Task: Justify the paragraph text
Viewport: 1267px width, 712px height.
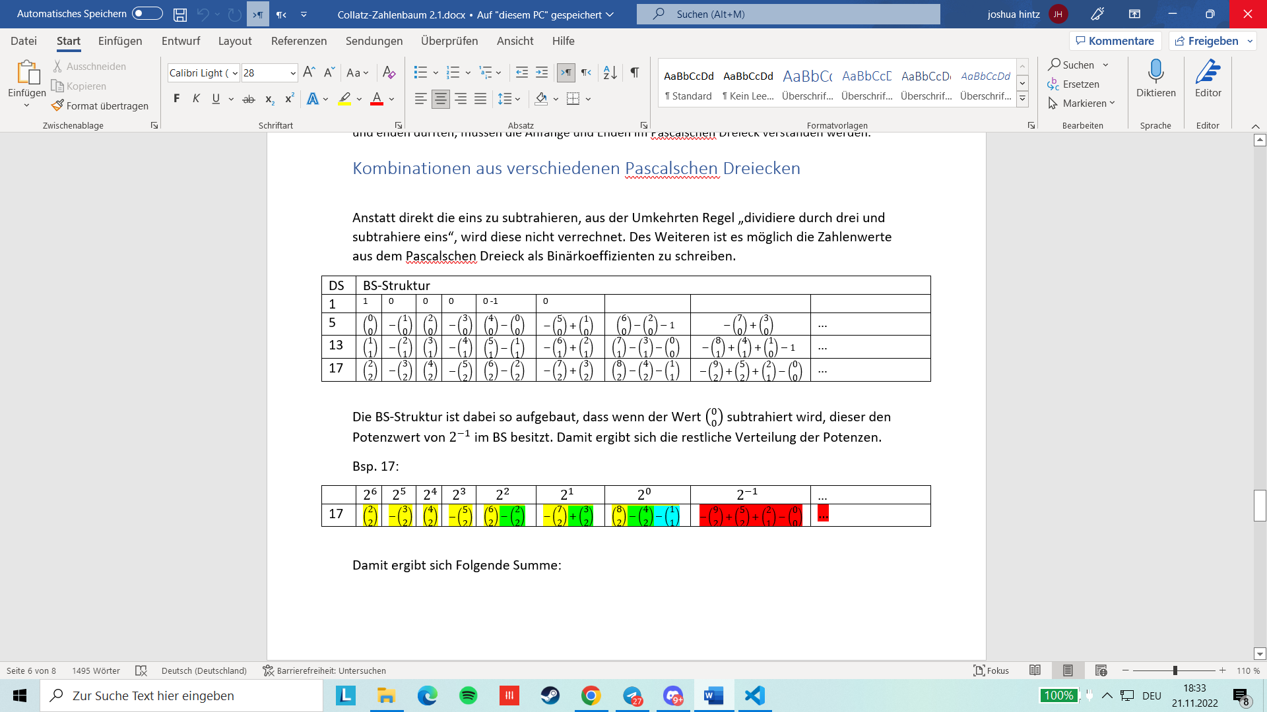Action: coord(480,99)
